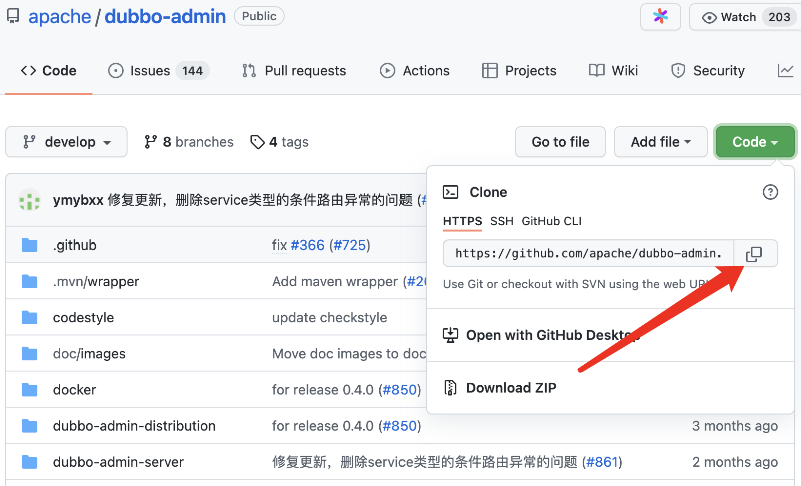Switch to the GitHub CLI clone tab
801x486 pixels.
click(551, 221)
